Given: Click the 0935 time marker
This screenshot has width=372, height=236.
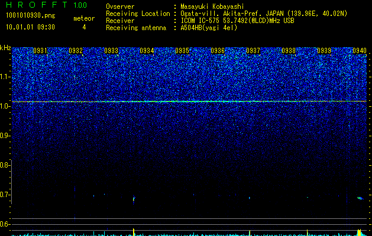Looking at the screenshot, I should pyautogui.click(x=182, y=51).
